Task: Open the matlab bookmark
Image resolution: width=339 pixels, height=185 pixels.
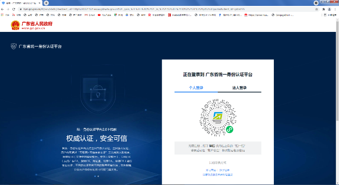Action: pyautogui.click(x=180, y=15)
